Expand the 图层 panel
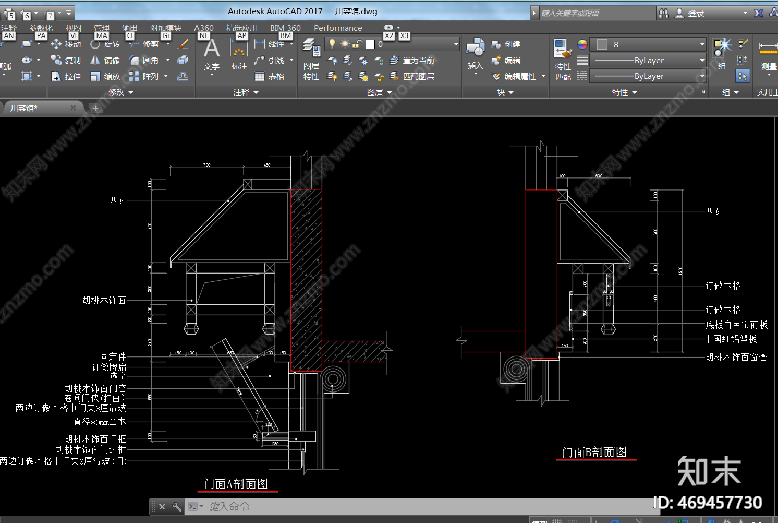 (x=380, y=92)
